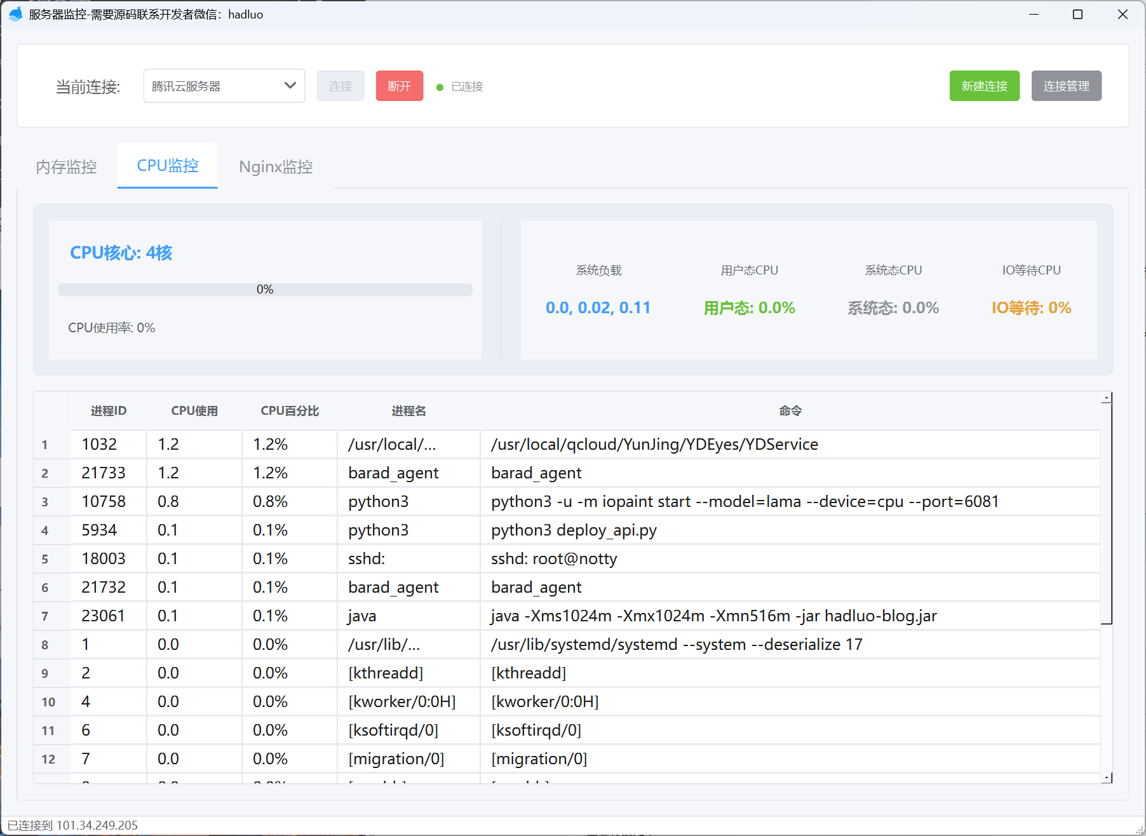This screenshot has height=836, width=1146.
Task: Minimize the server monitor window
Action: tap(1034, 14)
